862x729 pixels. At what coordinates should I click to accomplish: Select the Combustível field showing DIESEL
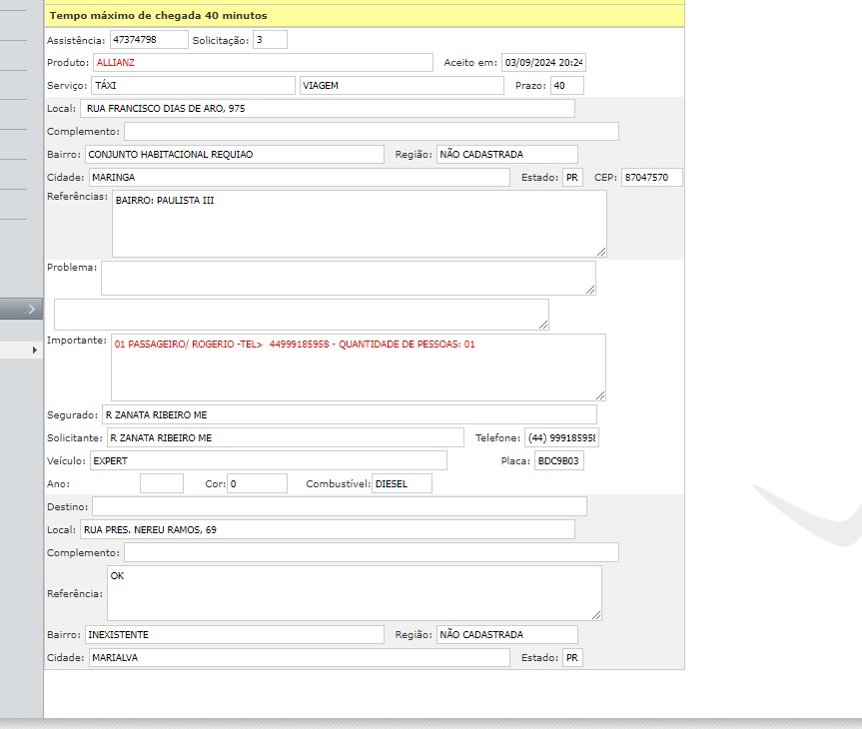coord(402,483)
